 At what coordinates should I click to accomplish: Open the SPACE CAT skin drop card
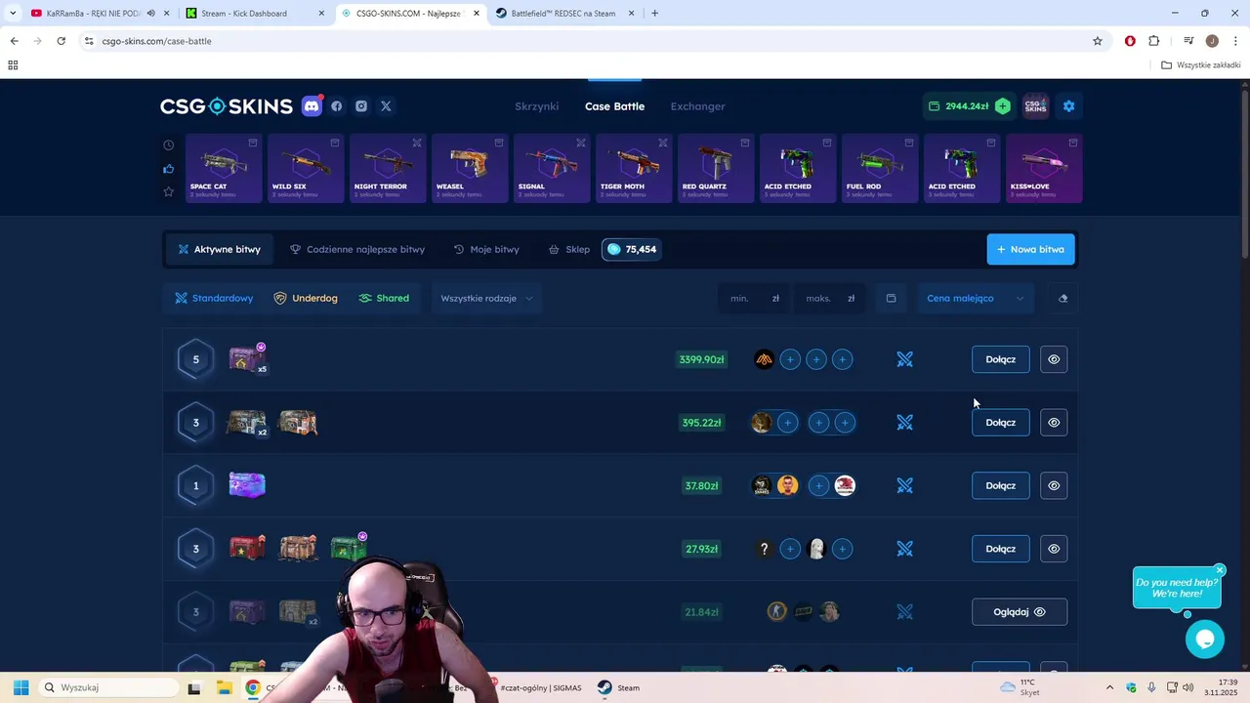[x=224, y=168]
